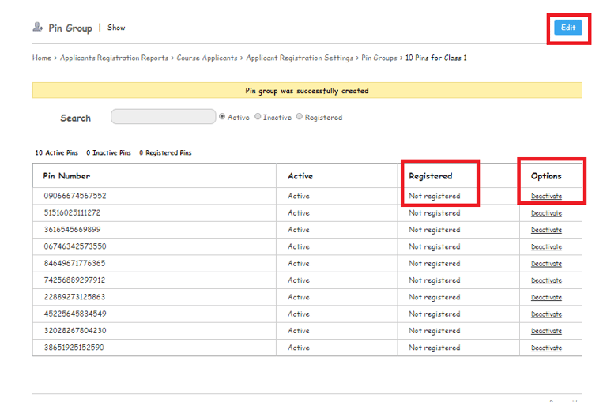Open Course Applicants breadcrumb link
Image resolution: width=607 pixels, height=402 pixels.
207,58
